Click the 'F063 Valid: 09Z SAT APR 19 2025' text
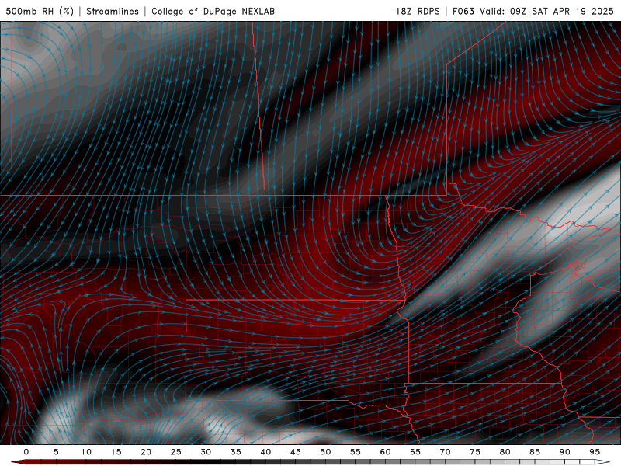The height and width of the screenshot is (466, 621). point(533,11)
